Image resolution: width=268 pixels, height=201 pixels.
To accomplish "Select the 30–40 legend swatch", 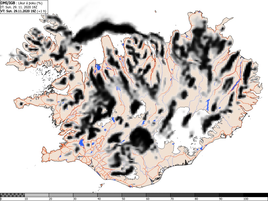I will point(85,195).
